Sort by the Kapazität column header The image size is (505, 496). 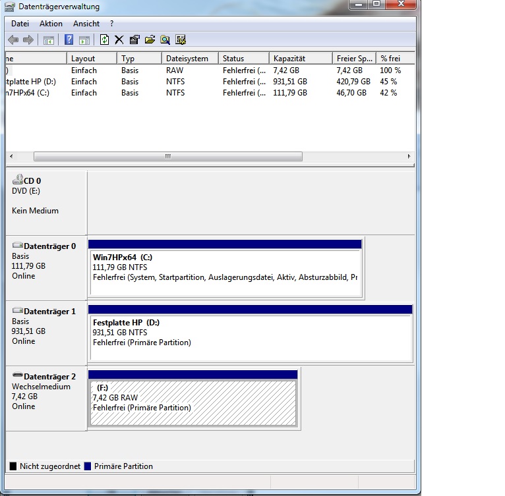tap(301, 58)
